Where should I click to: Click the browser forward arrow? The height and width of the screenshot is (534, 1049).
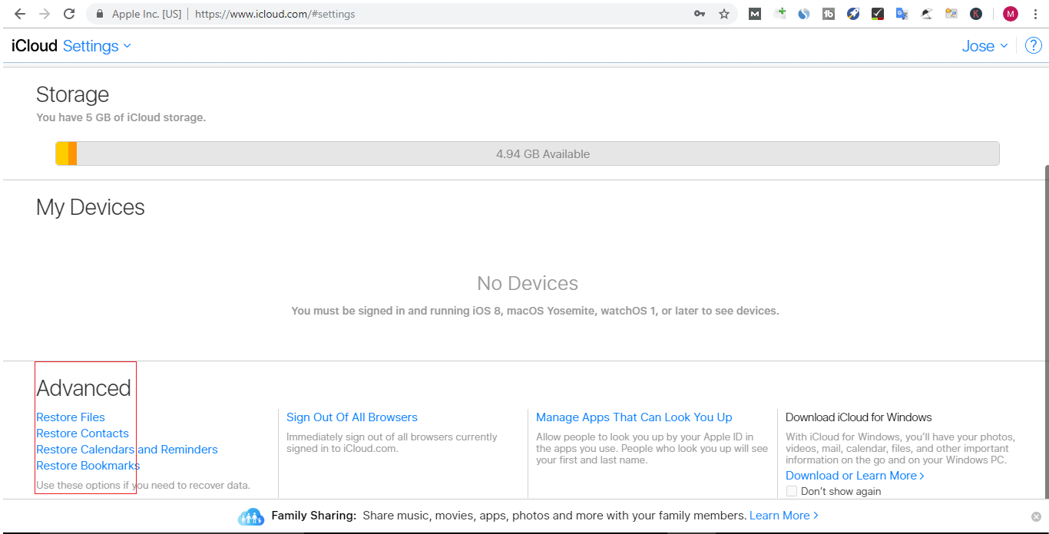click(45, 14)
